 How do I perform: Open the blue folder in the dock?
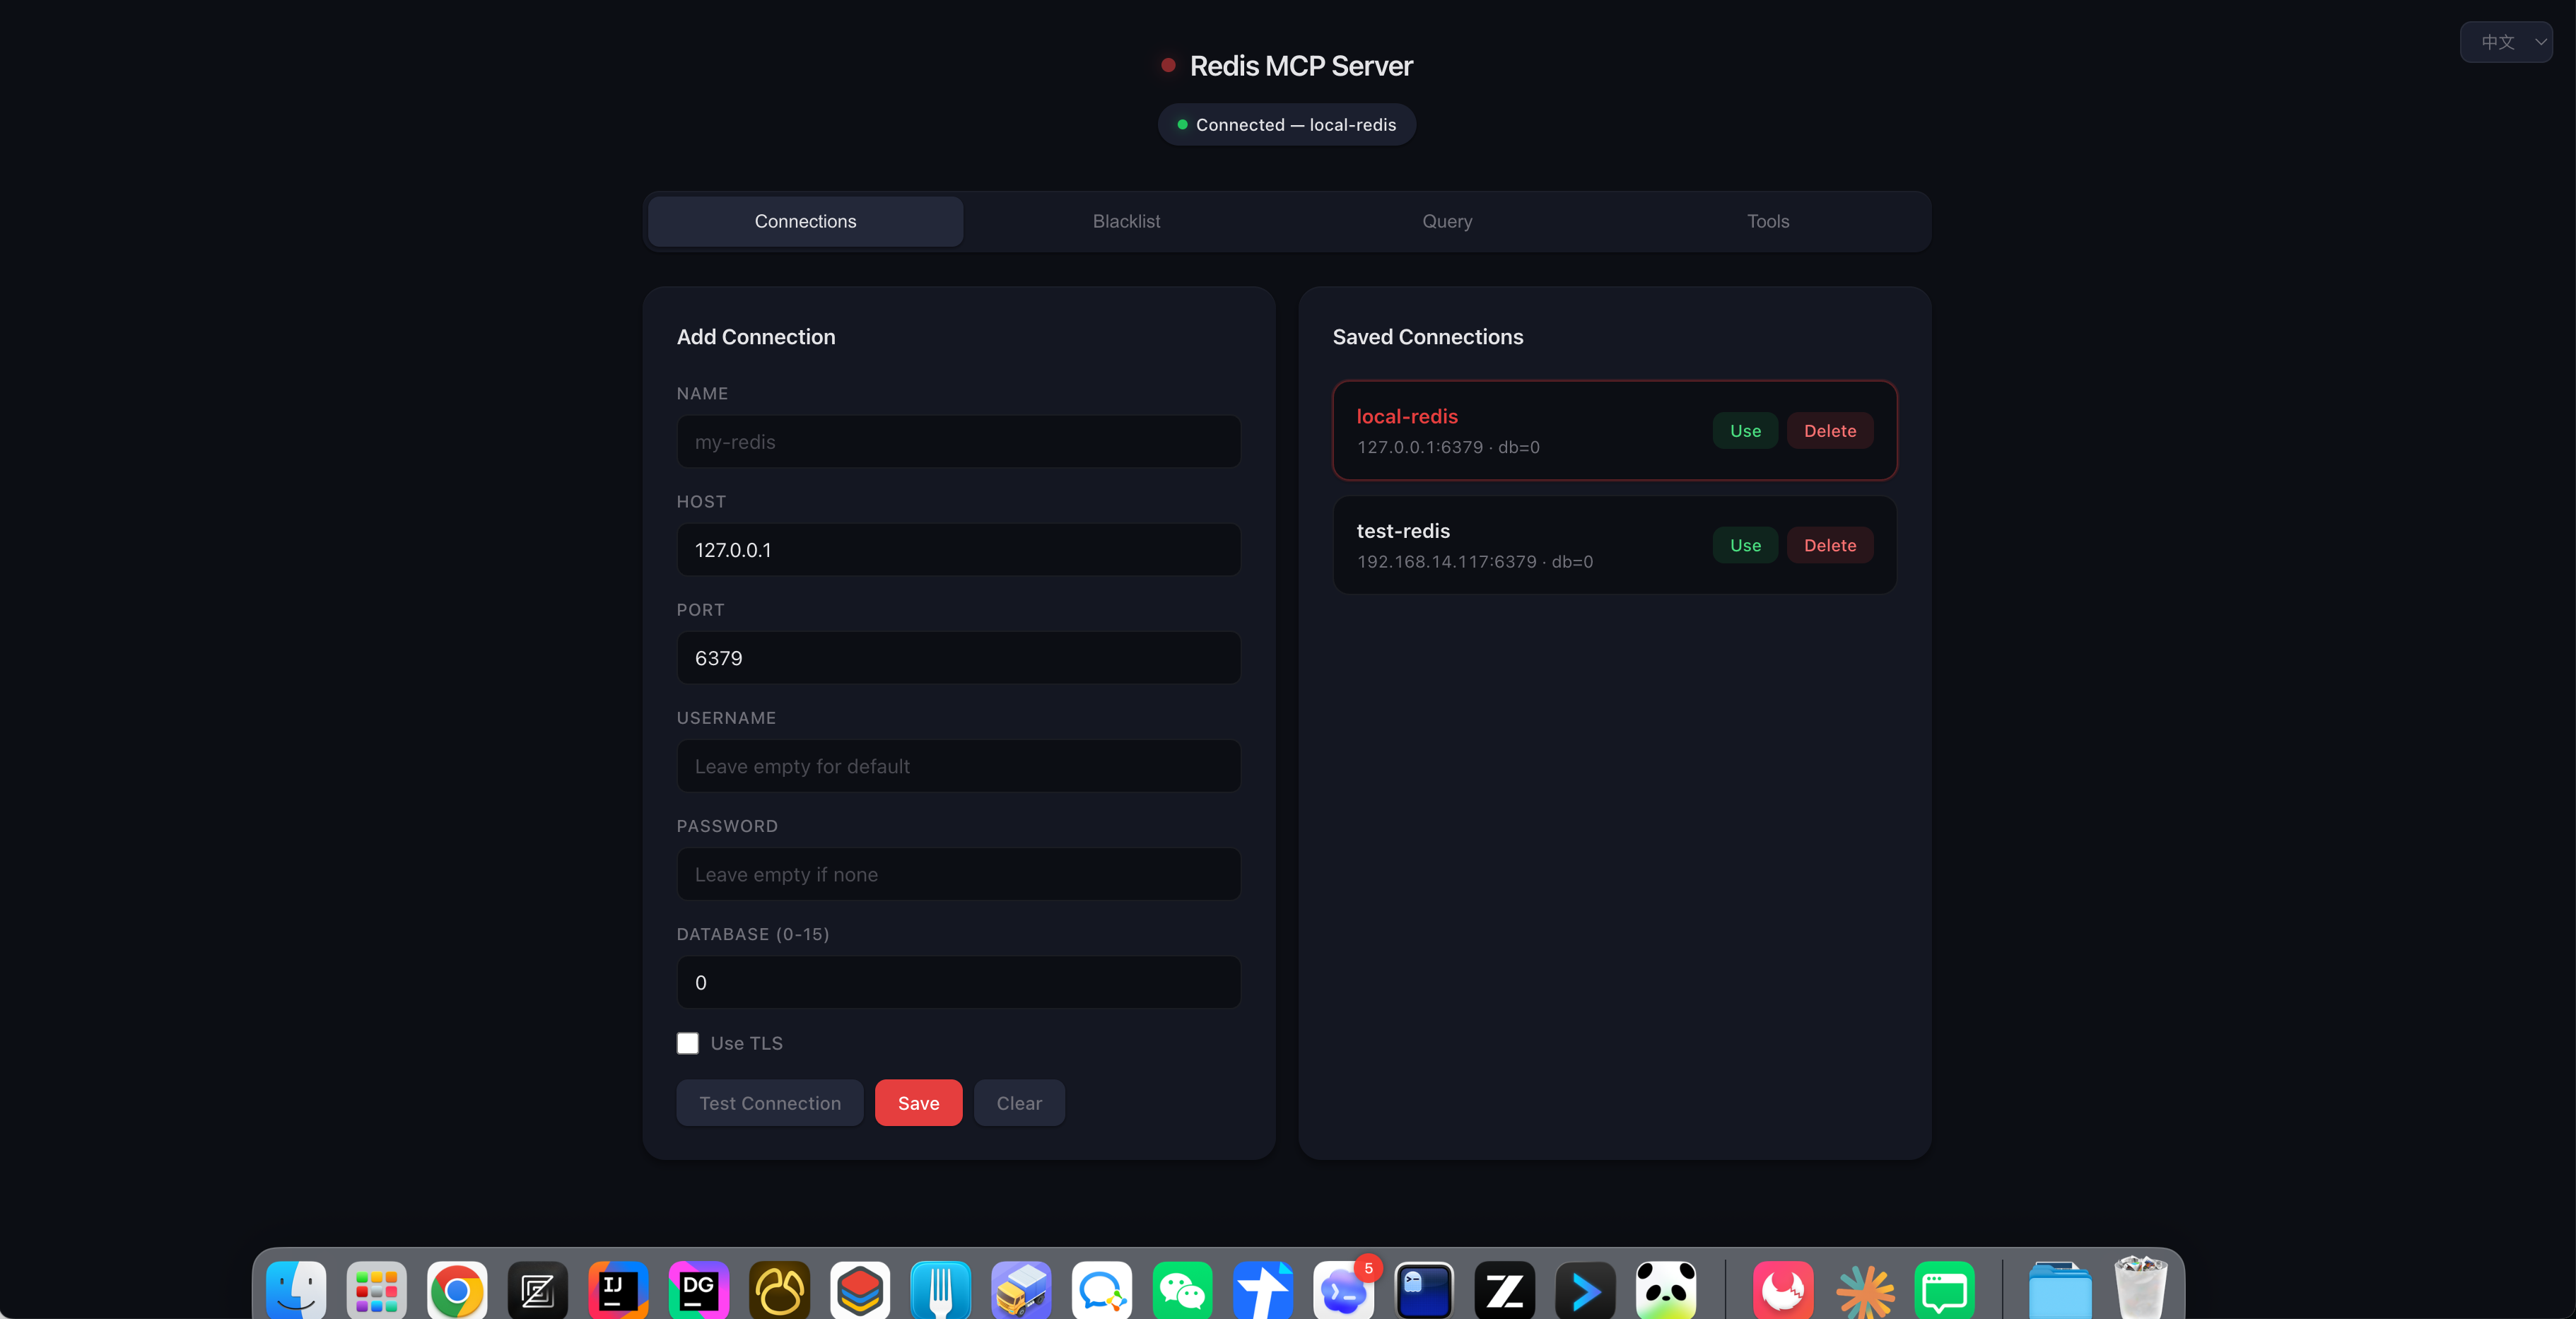pyautogui.click(x=2060, y=1290)
